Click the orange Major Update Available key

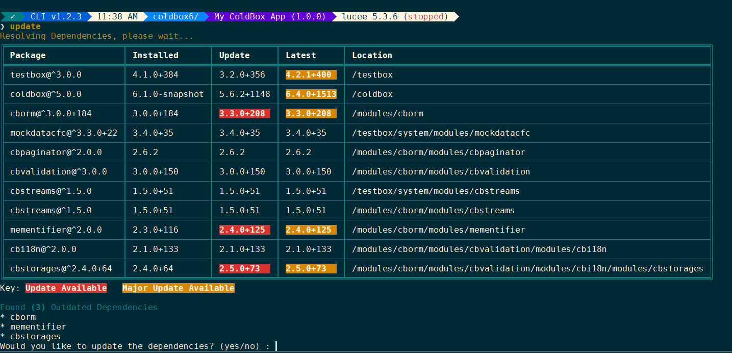(178, 288)
